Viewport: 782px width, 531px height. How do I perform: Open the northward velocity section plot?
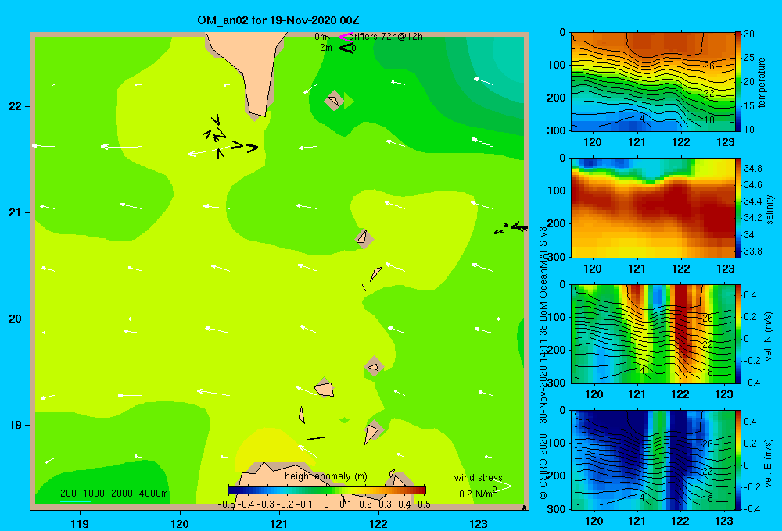click(x=652, y=333)
